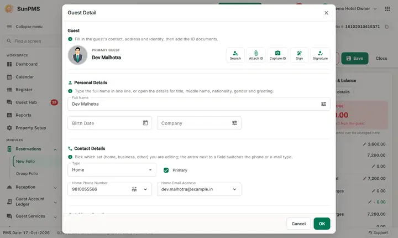The width and height of the screenshot is (398, 238).
Task: Open phone number details tune icon
Action: click(134, 189)
